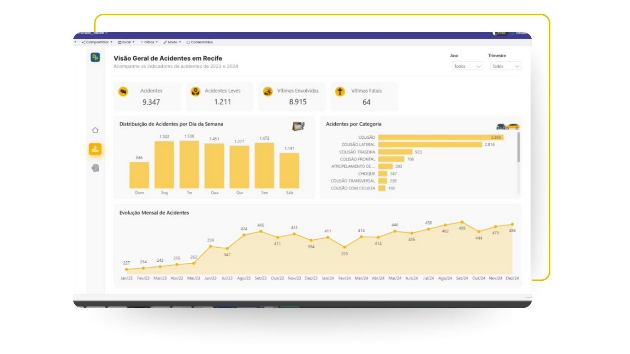This screenshot has height=354, width=630.
Task: Click the COLISÃO TRASEIRA bar
Action: pyautogui.click(x=395, y=152)
